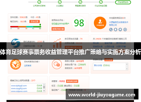Screen dimensions: 141x102
Task: Click the home icon under the company name
Action: click(x=120, y=30)
